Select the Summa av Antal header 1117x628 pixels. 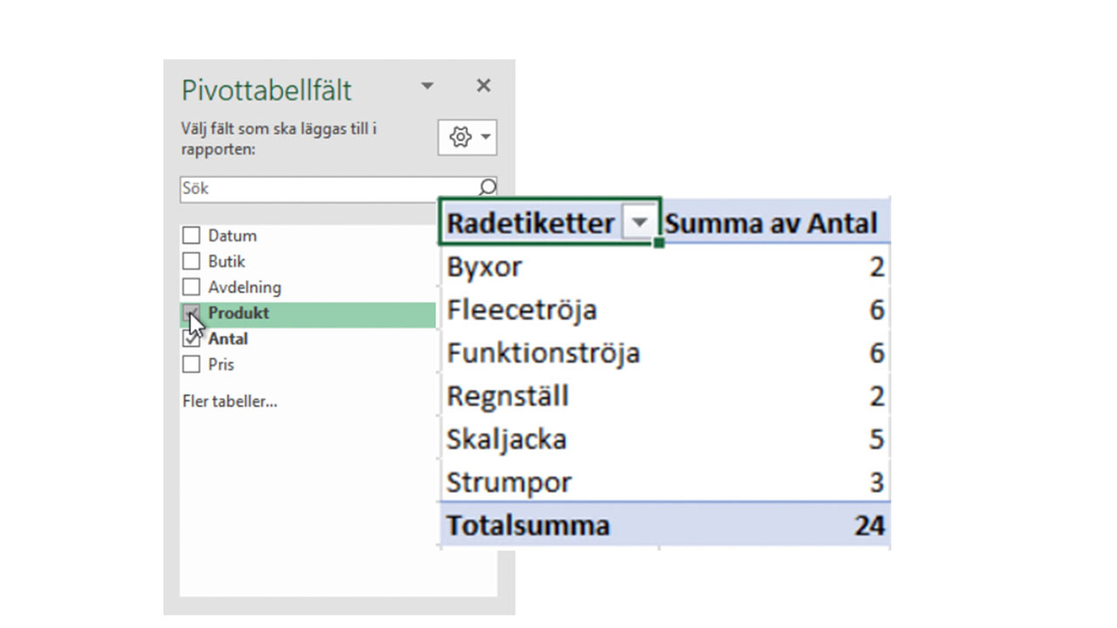(771, 223)
